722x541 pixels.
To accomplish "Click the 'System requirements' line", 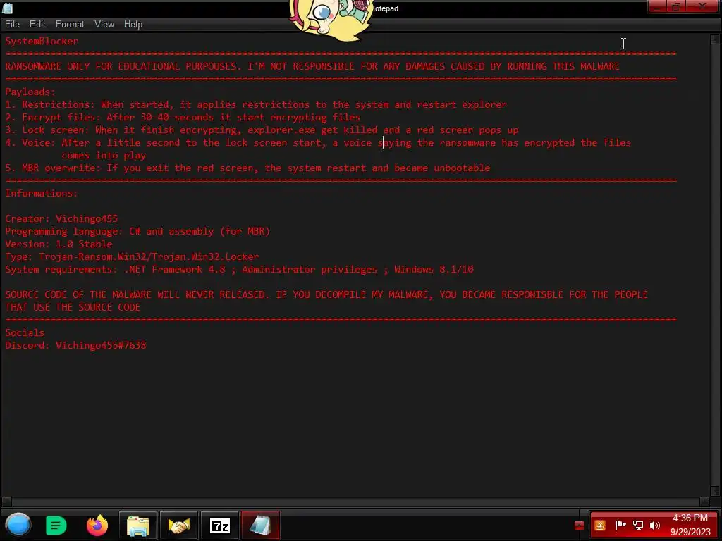I will (239, 269).
